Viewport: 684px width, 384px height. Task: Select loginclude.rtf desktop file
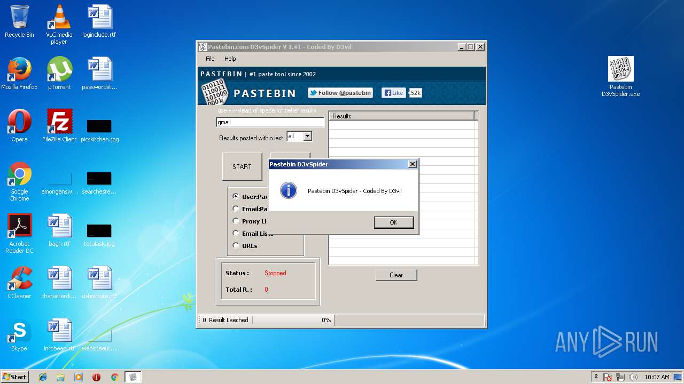coord(99,21)
